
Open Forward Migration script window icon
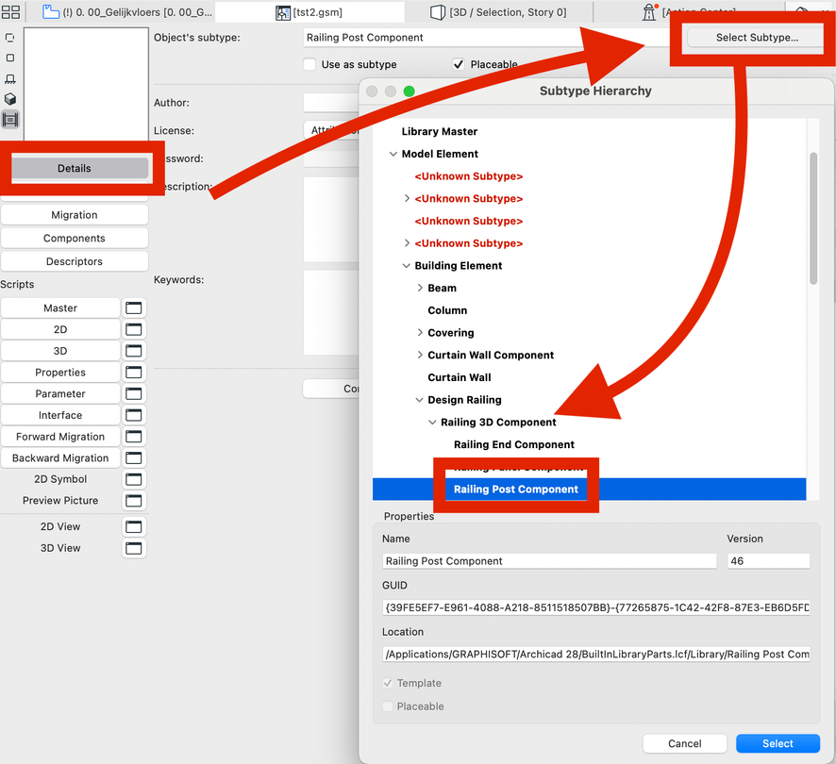133,437
